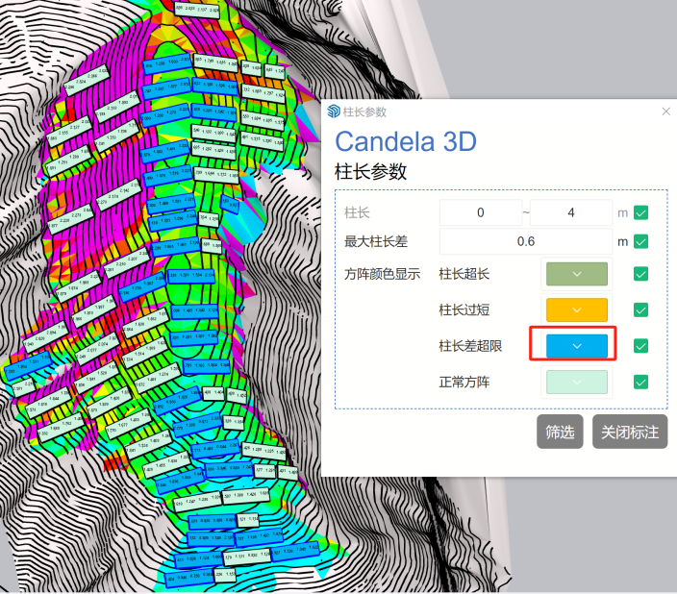This screenshot has height=594, width=677.
Task: Click the Candela logo icon in the dialog title bar
Action: click(334, 111)
